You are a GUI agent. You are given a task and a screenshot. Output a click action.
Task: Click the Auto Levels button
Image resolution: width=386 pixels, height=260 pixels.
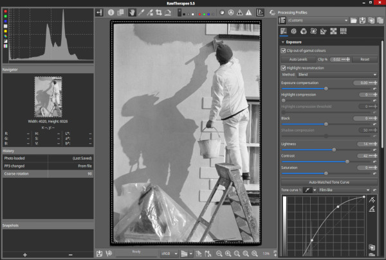click(x=297, y=58)
